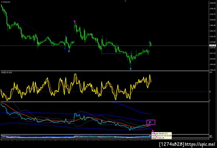Click the topmost price label on the right scale

213,3
